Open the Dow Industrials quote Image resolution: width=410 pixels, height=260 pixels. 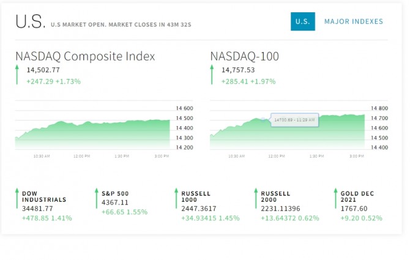pyautogui.click(x=44, y=196)
